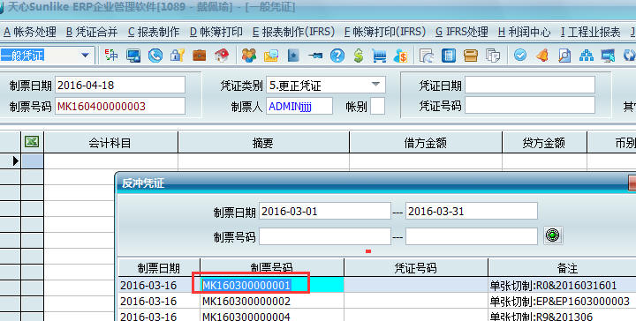Click the dialog 制票号码 ending number field
The width and height of the screenshot is (636, 321).
click(x=472, y=236)
